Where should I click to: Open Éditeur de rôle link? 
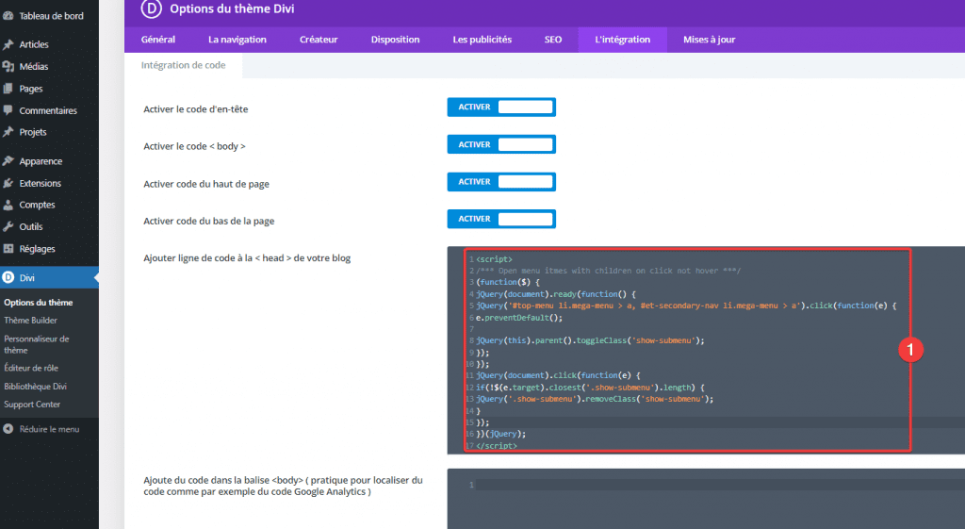[31, 368]
